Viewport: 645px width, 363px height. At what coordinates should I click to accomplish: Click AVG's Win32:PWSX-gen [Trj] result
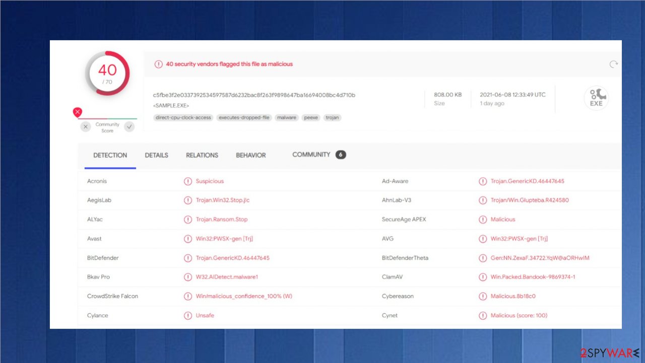point(519,239)
